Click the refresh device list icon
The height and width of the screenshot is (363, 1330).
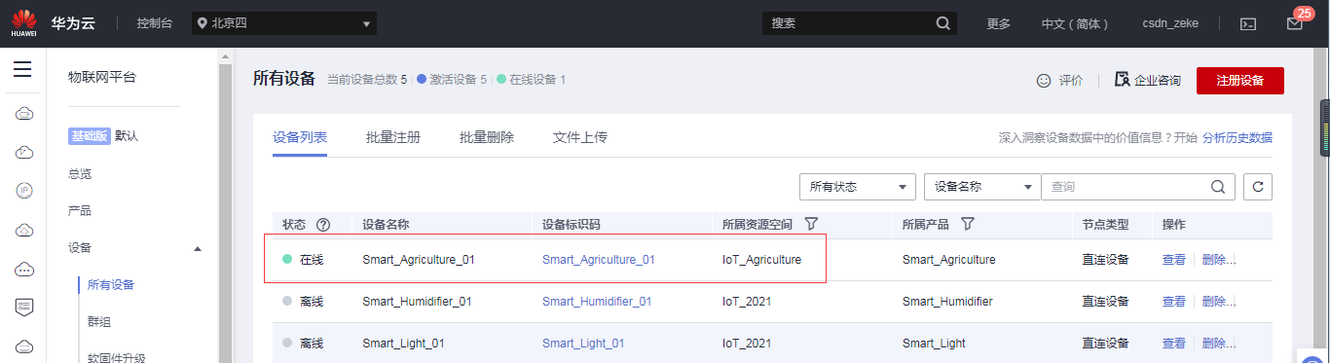tap(1258, 187)
